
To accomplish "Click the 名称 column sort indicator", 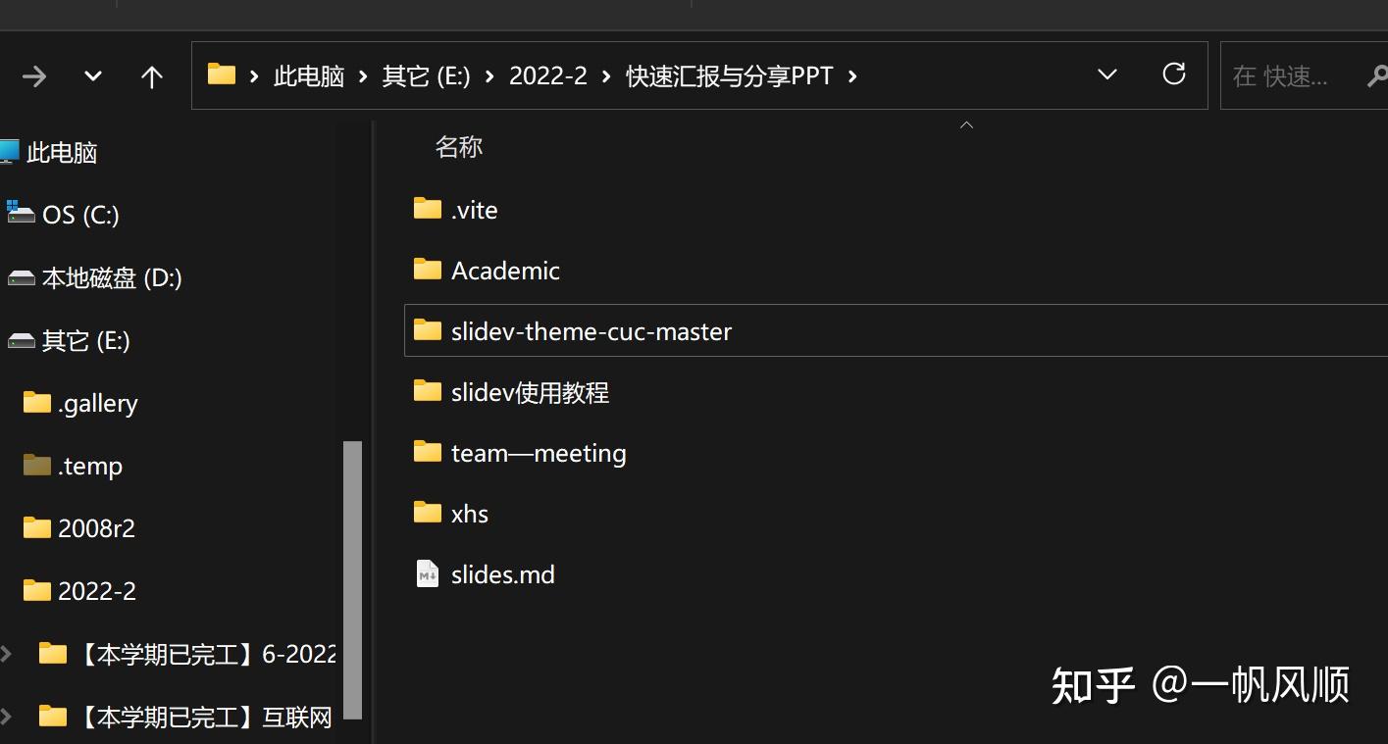I will coord(965,125).
